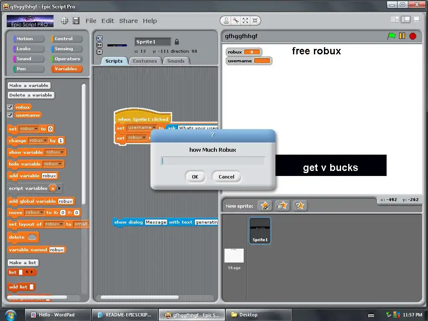
Task: Click the yellow pause button
Action: coord(402,36)
